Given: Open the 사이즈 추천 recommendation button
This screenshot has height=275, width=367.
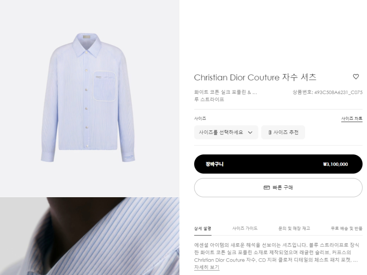Looking at the screenshot, I should coord(283,132).
